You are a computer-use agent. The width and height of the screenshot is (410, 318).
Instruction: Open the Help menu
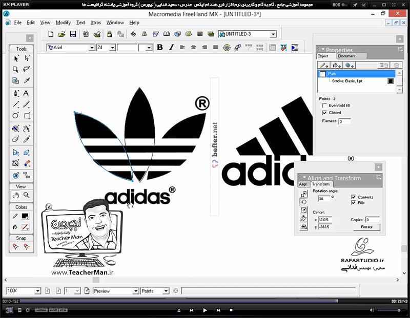point(134,23)
